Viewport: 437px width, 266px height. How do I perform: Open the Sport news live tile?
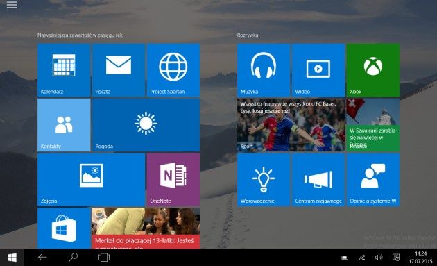pos(291,125)
